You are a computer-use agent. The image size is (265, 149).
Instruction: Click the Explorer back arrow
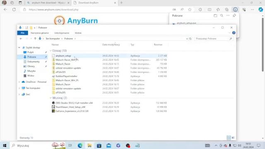21,38
